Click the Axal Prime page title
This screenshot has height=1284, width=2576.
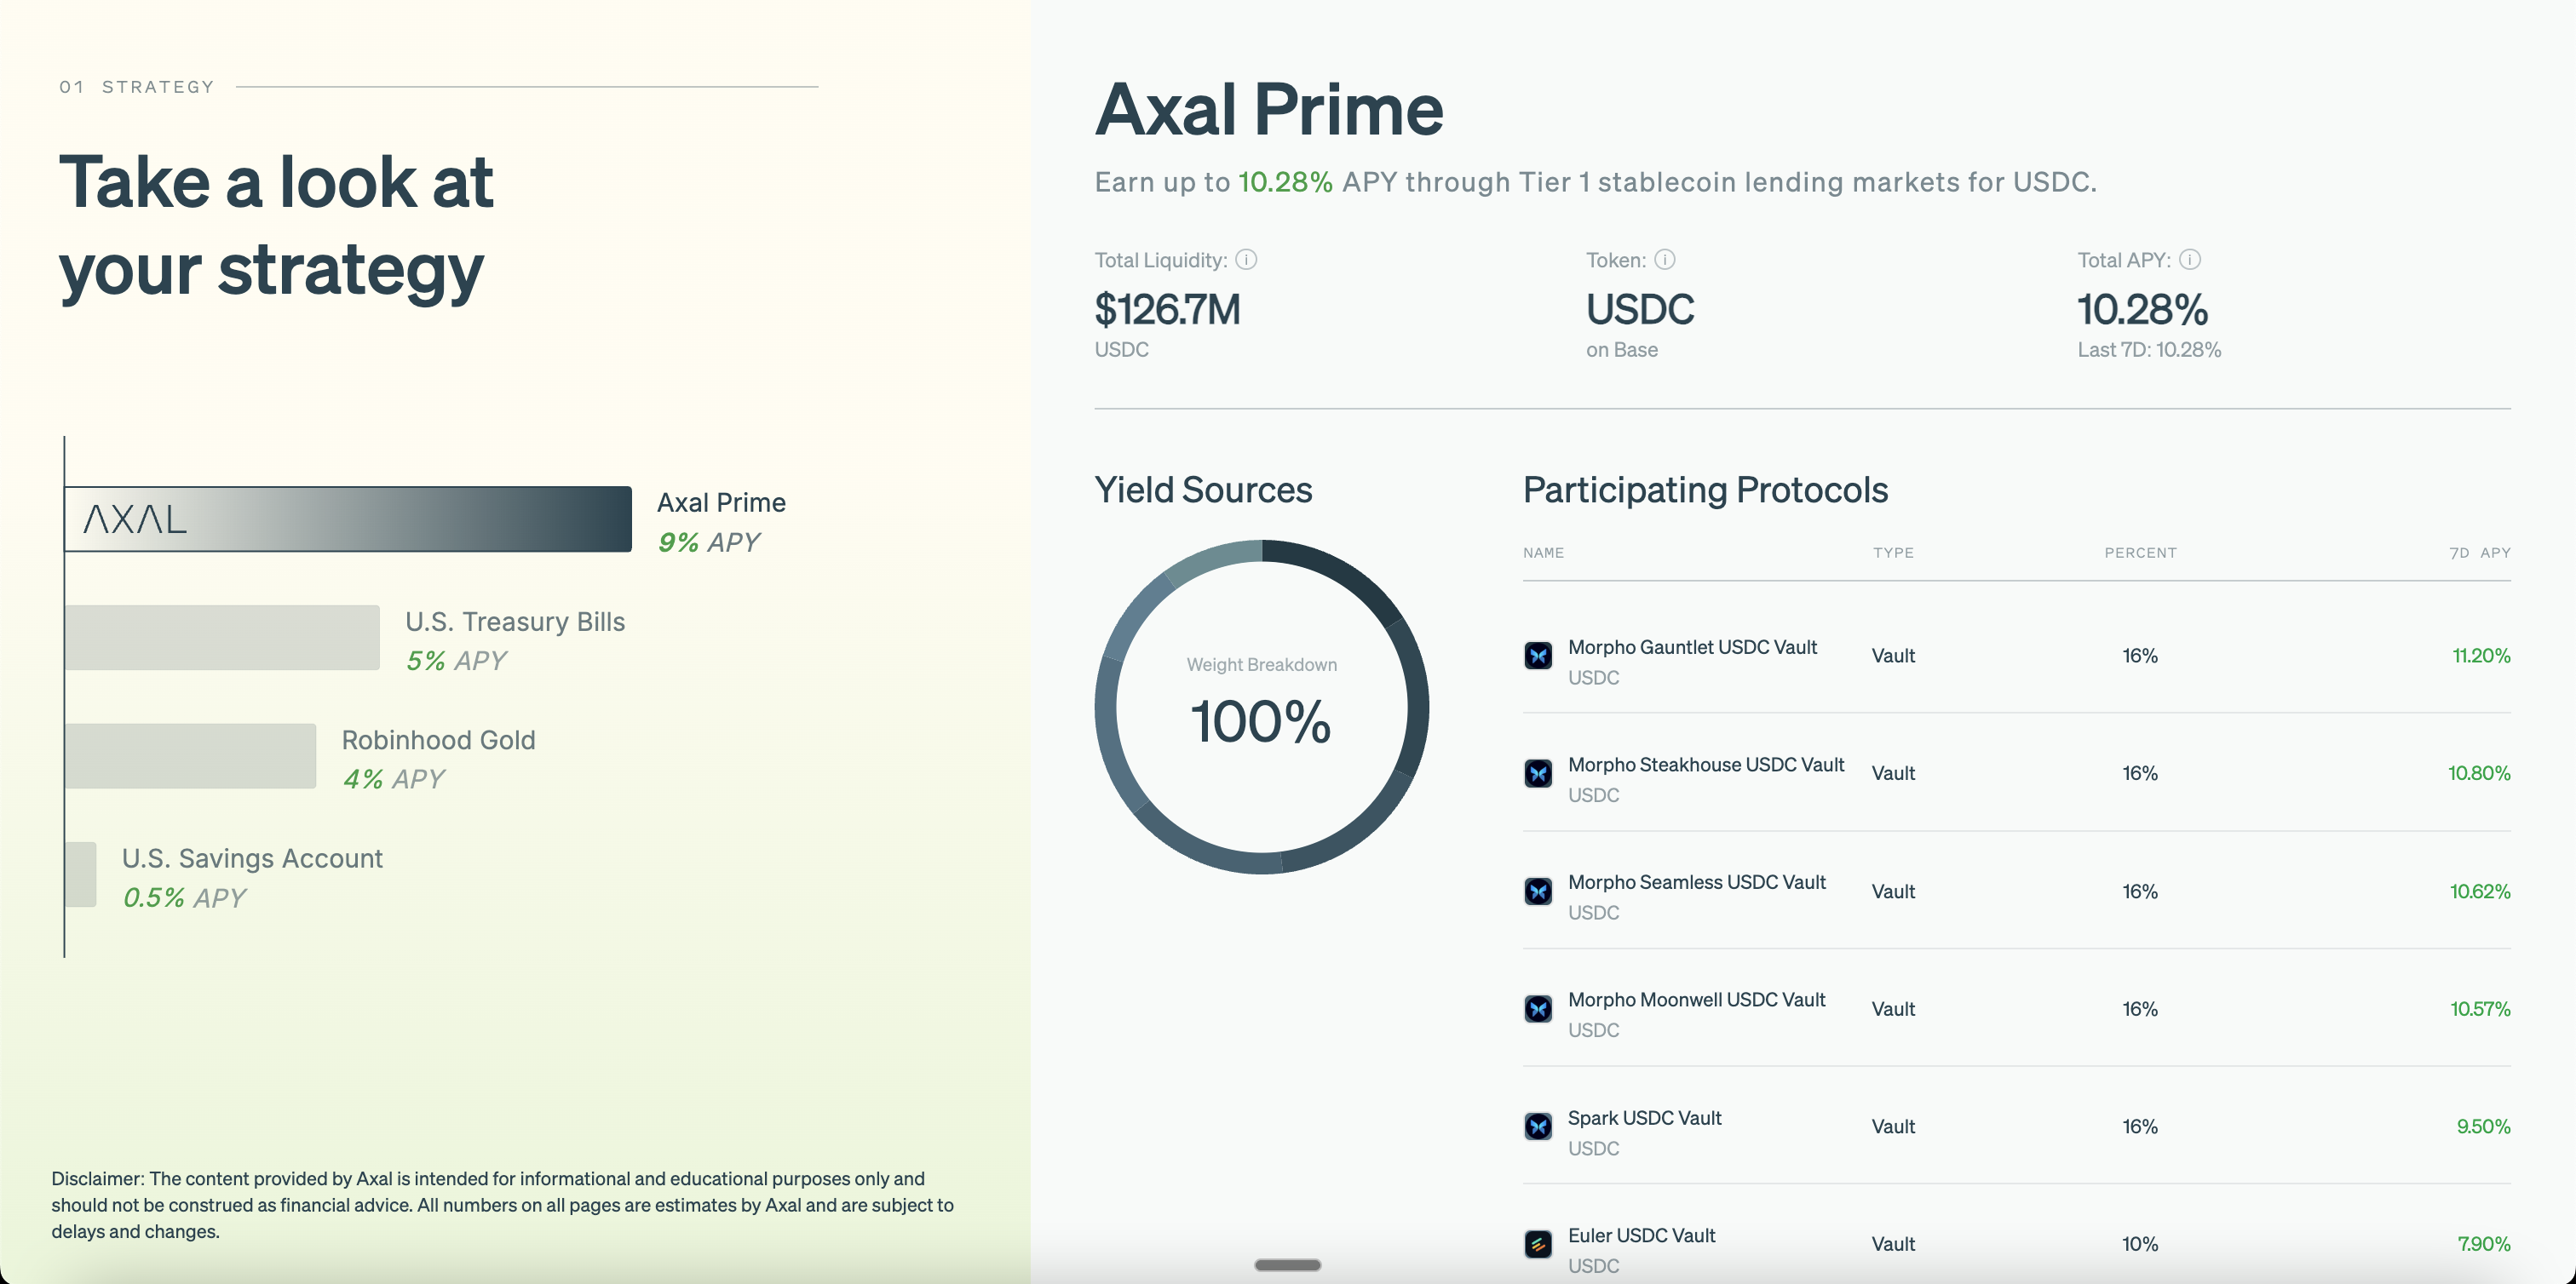pos(1268,108)
